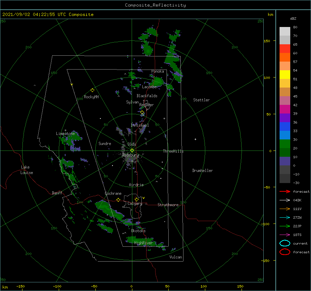The height and width of the screenshot is (291, 311).
Task: Click the Drumheller town label
Action: pyautogui.click(x=202, y=171)
